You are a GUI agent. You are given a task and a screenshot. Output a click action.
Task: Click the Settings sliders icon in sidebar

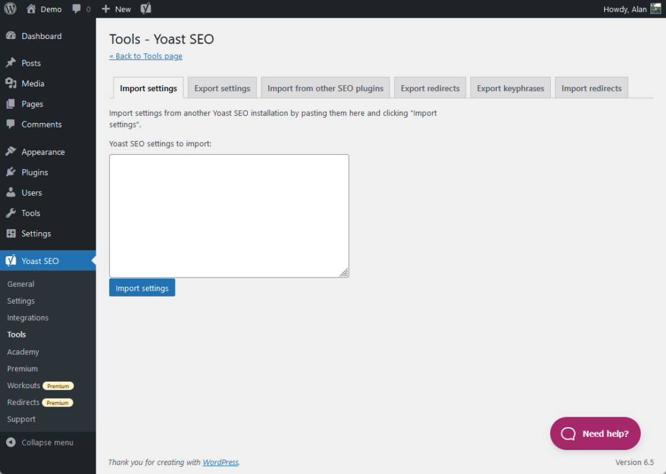click(x=11, y=233)
